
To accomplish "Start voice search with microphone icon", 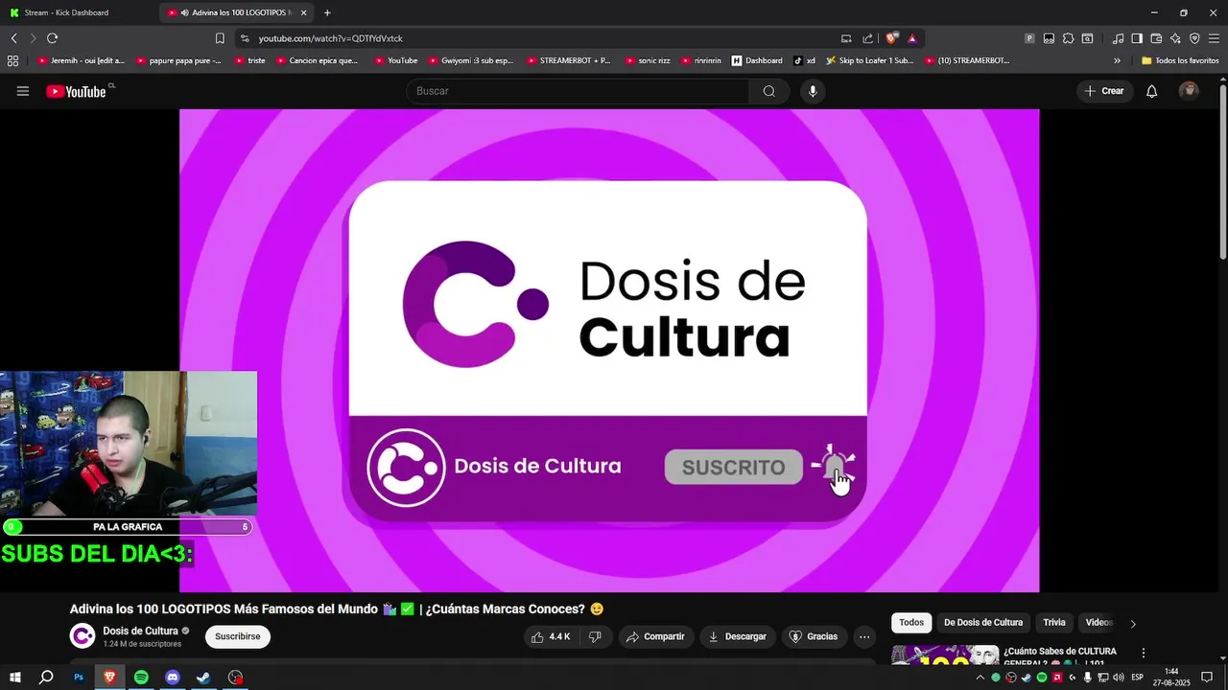I will pos(813,91).
